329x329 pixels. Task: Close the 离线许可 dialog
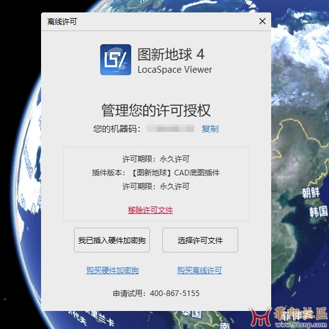pos(262,21)
